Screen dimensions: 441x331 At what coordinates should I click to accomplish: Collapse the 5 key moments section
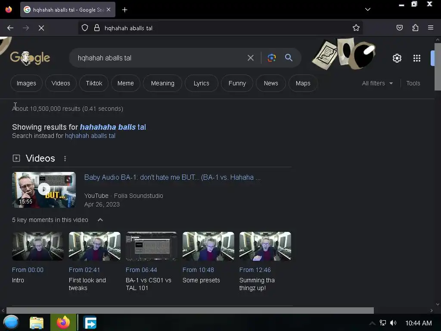[100, 220]
